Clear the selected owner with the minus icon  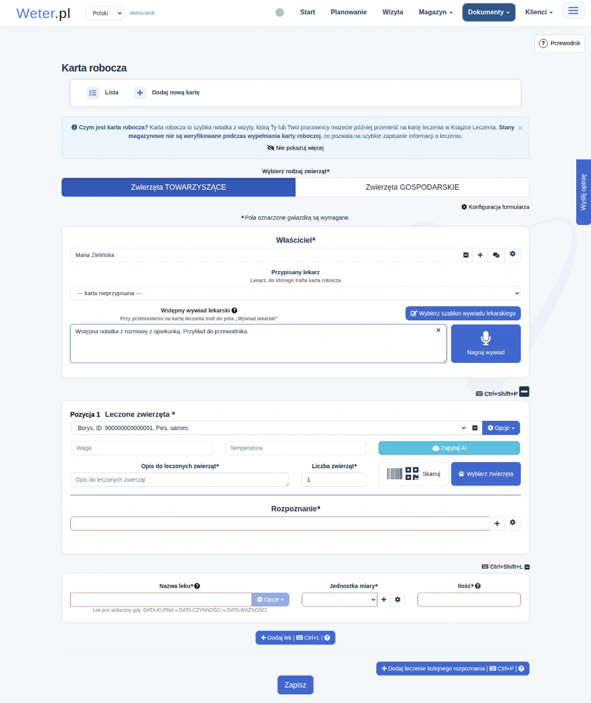coord(466,255)
